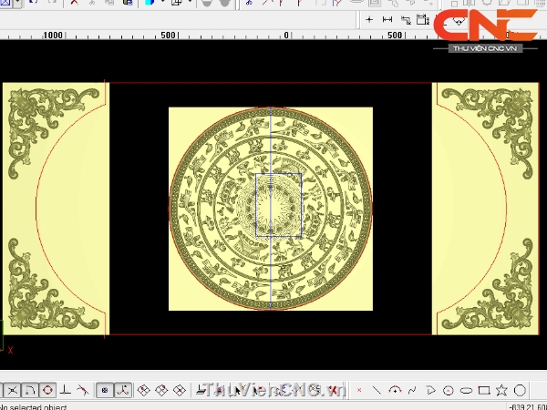
Task: Pick the spline curve tool
Action: pyautogui.click(x=412, y=390)
